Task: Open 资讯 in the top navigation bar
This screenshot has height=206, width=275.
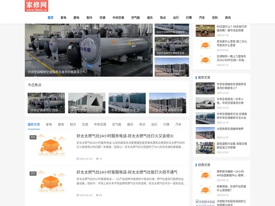Action: click(228, 18)
